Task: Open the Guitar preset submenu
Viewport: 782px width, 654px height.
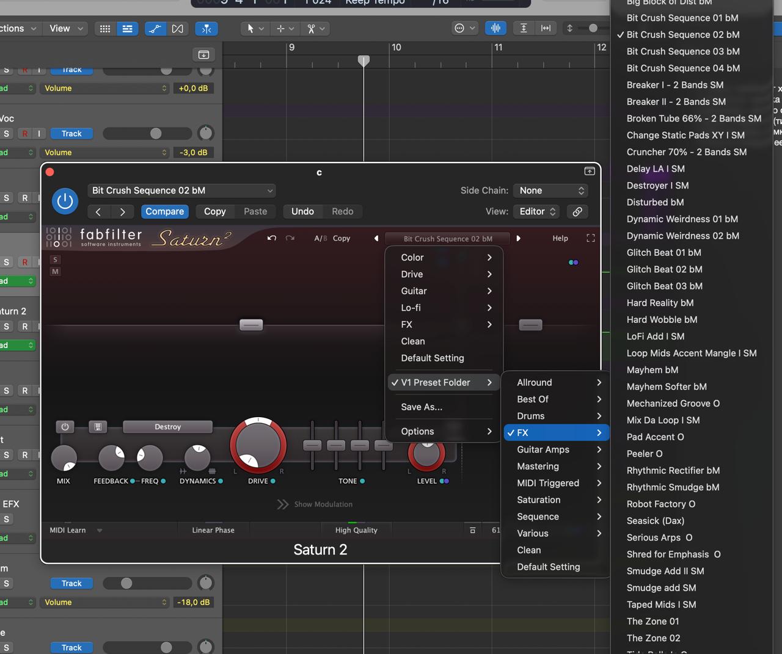Action: pyautogui.click(x=446, y=291)
